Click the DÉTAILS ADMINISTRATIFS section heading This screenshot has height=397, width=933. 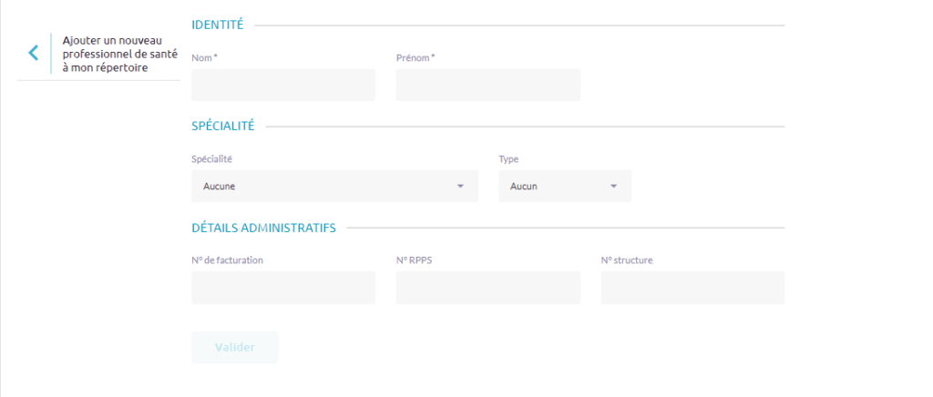[264, 228]
